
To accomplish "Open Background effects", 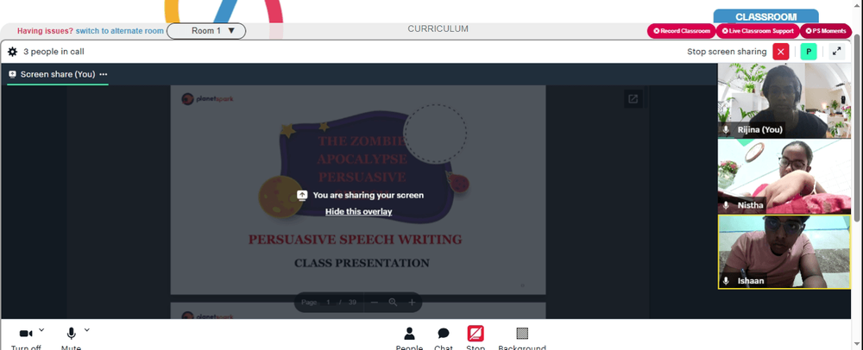I will tap(522, 337).
